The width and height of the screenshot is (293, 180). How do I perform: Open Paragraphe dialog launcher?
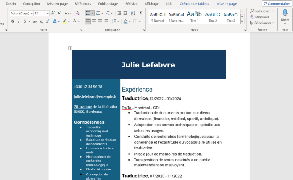coord(144,30)
